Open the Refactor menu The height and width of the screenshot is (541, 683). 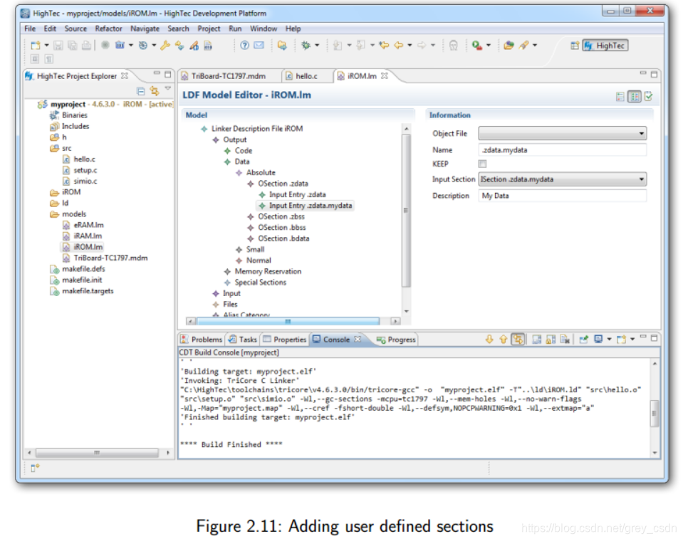[x=108, y=28]
